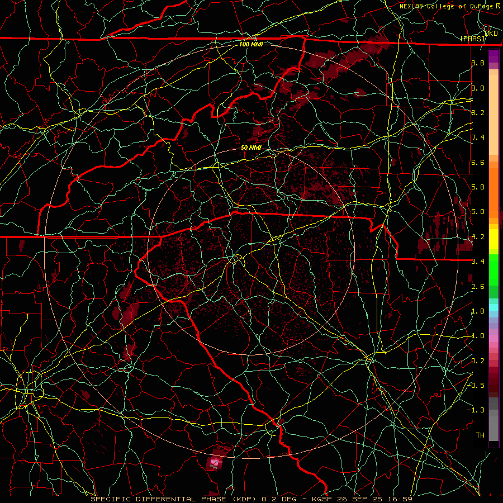Click the 1.0 value on the KDP scale
This screenshot has width=503, height=503.
[478, 336]
